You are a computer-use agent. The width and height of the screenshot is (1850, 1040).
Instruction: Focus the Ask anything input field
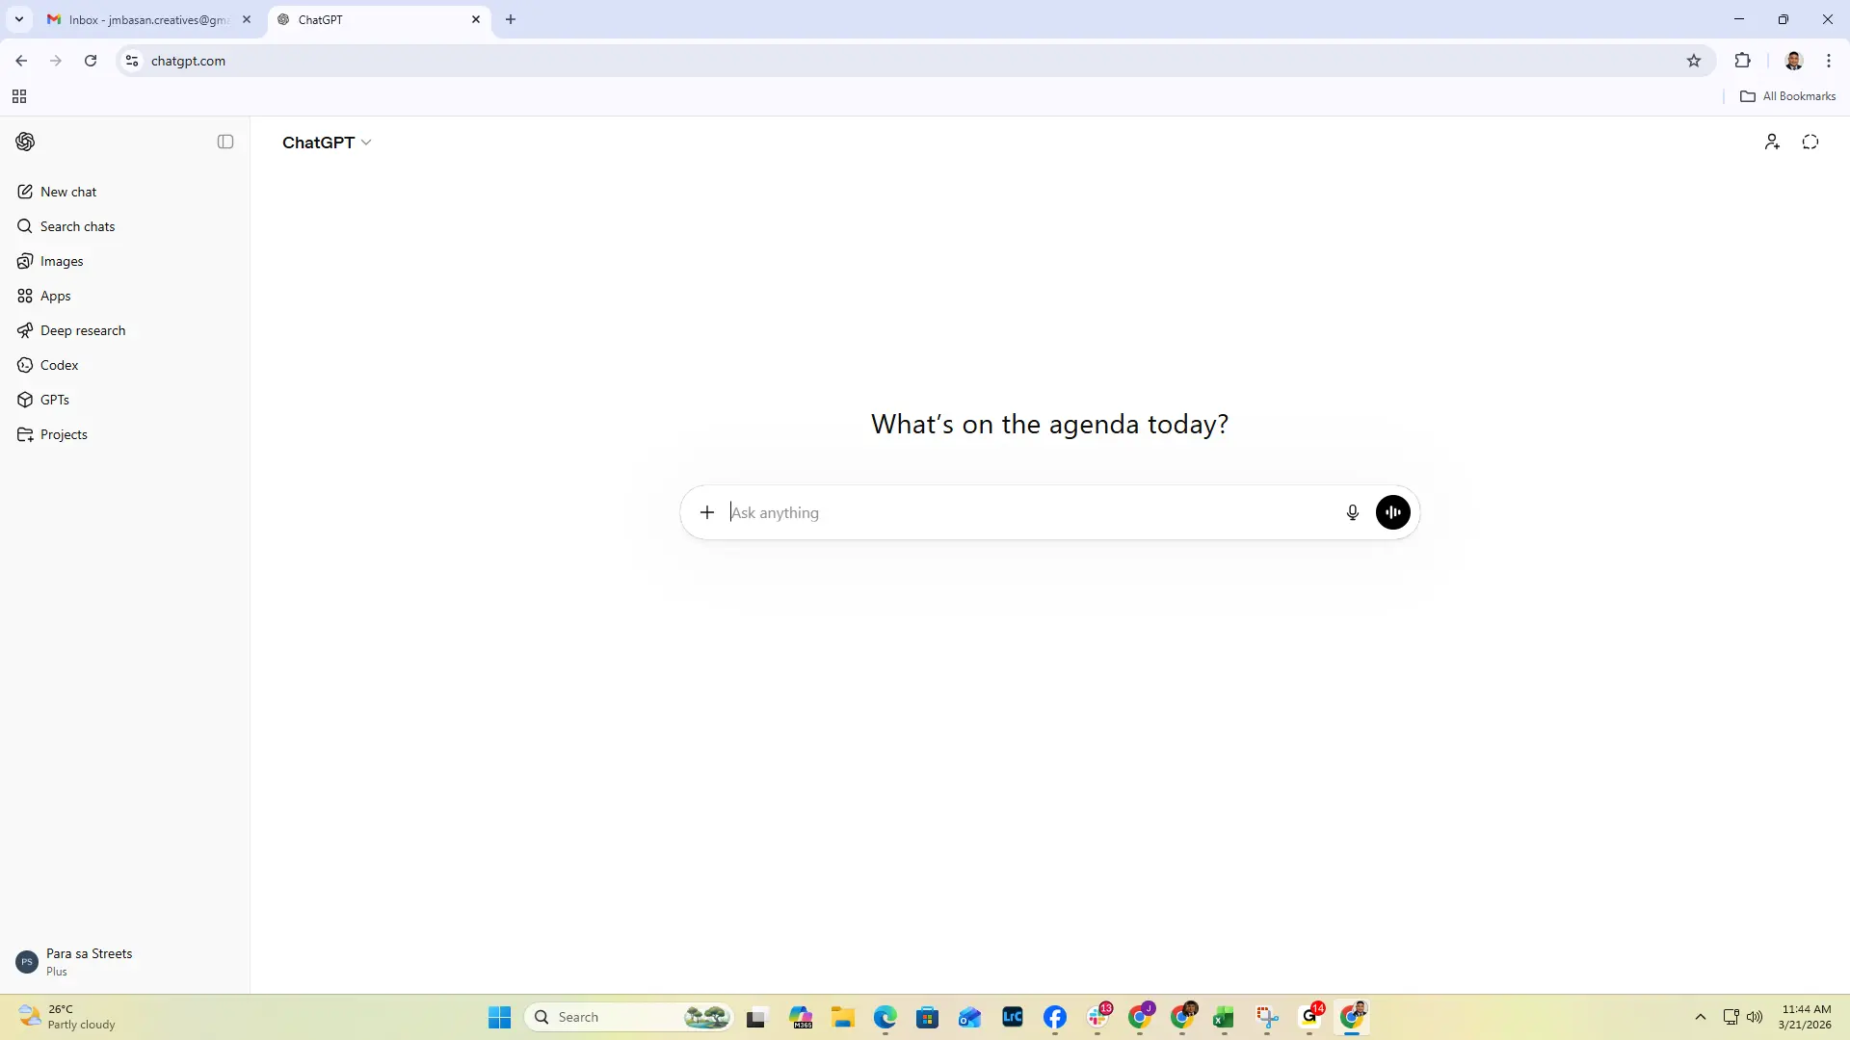click(1031, 512)
